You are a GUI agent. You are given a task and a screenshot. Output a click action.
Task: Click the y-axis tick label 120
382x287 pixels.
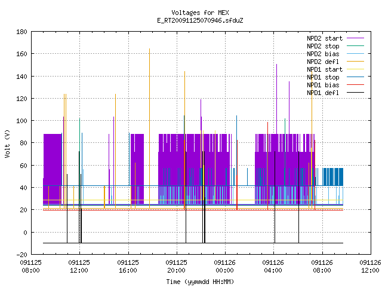21,99
